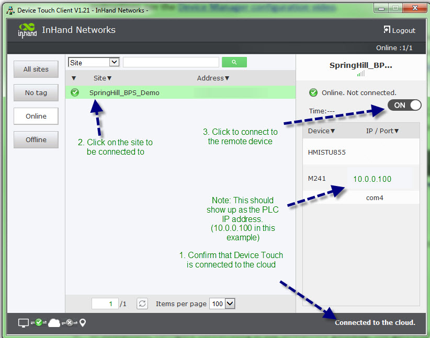This screenshot has width=430, height=338.
Task: Click the green search magnifier button
Action: pyautogui.click(x=234, y=62)
